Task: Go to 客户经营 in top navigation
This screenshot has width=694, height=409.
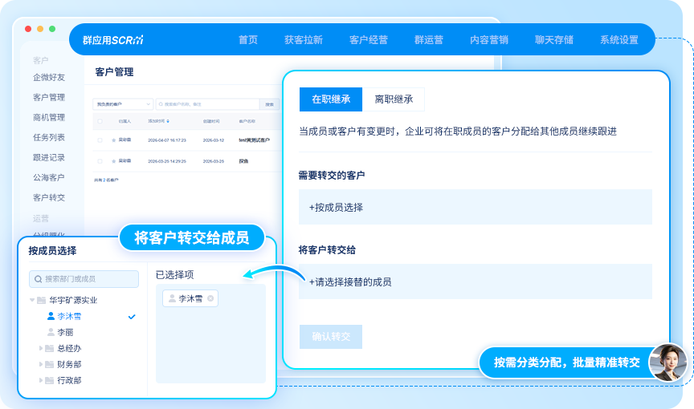Action: (x=368, y=40)
